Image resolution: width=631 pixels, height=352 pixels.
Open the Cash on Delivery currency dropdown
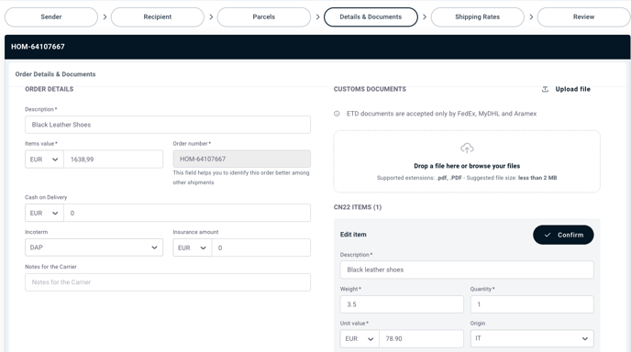click(x=44, y=213)
